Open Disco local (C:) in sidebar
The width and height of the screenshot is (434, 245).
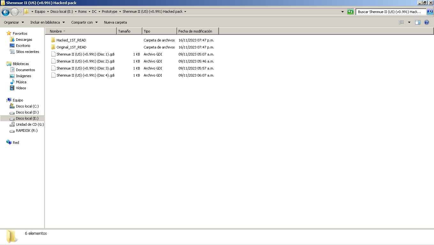(x=27, y=106)
